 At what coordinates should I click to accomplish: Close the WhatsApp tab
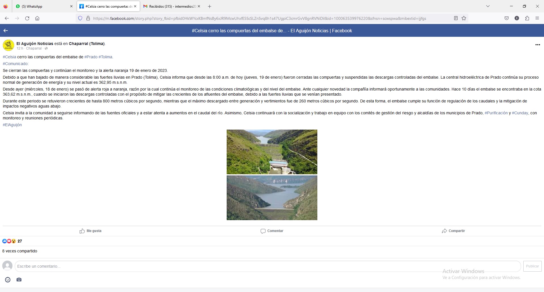(x=71, y=7)
